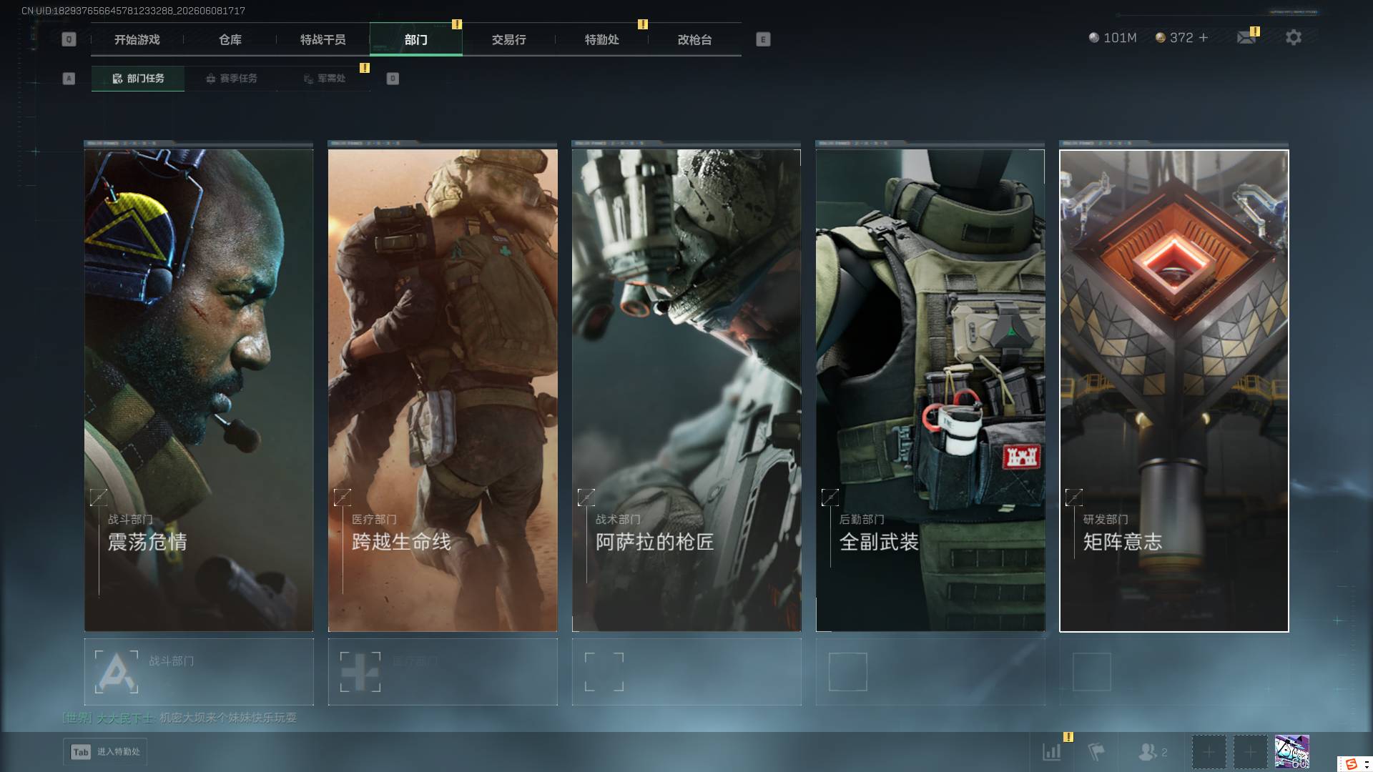The height and width of the screenshot is (772, 1373).
Task: Click the Sogou input method icon
Action: click(x=1351, y=764)
